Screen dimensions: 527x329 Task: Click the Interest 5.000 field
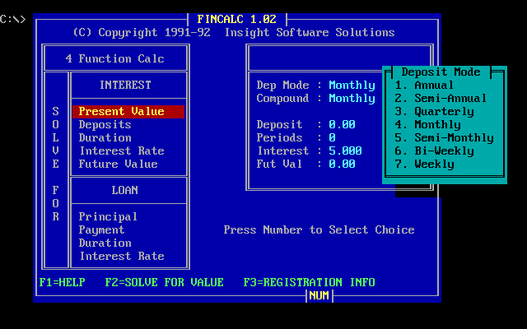click(345, 151)
